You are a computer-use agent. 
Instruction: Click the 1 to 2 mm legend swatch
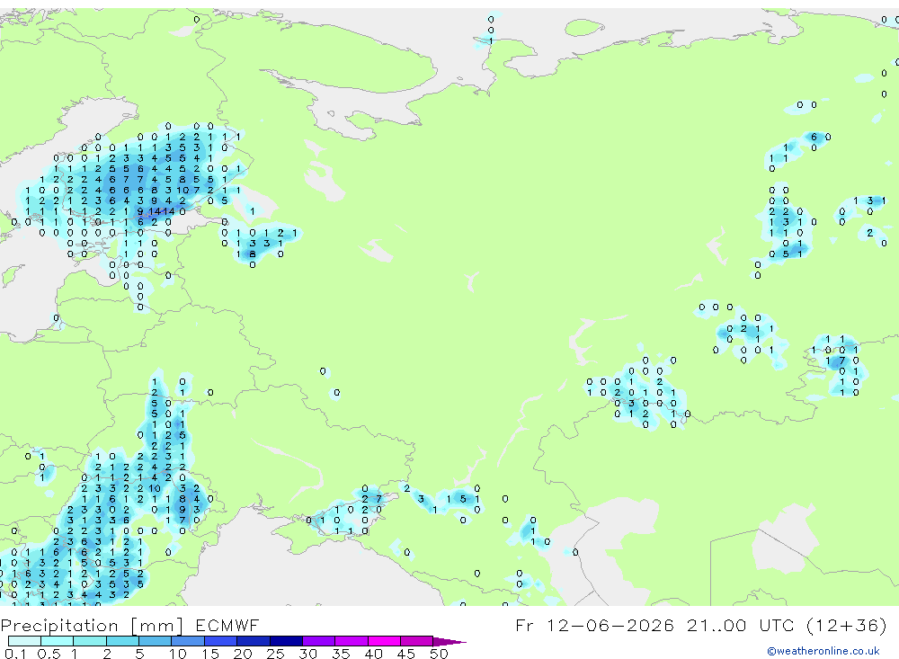90,641
